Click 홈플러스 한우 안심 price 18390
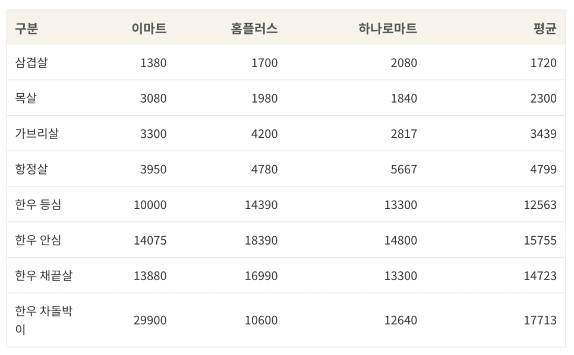The height and width of the screenshot is (355, 574). coord(261,240)
